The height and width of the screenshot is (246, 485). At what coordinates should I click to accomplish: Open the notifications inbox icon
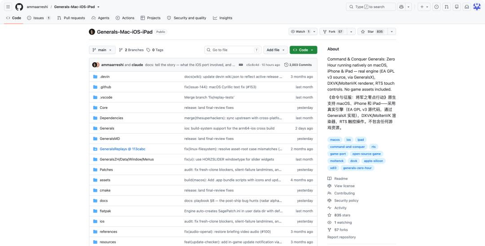467,7
